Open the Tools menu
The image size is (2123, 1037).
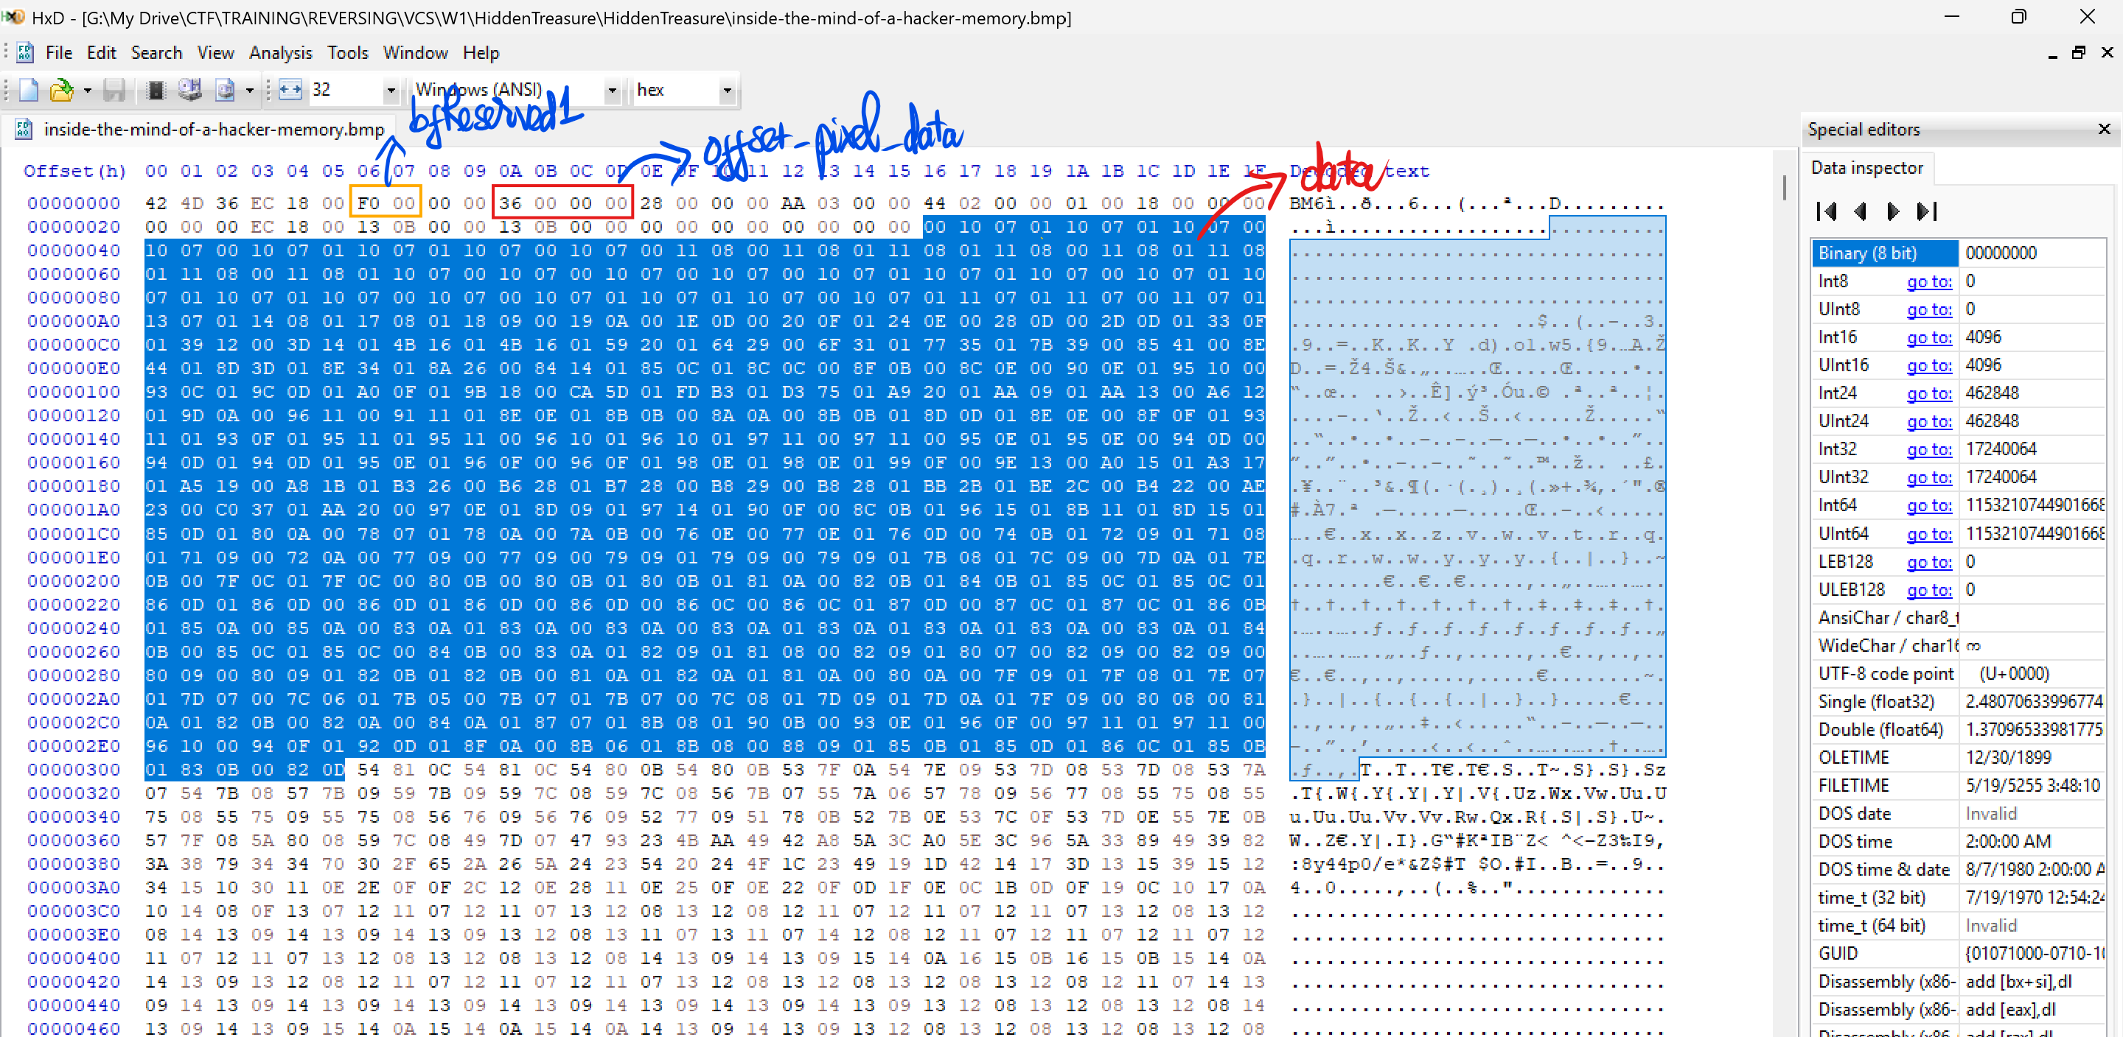click(347, 53)
